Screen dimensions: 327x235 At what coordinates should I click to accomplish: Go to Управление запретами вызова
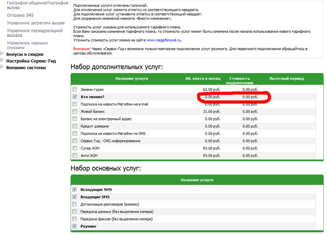(x=36, y=23)
